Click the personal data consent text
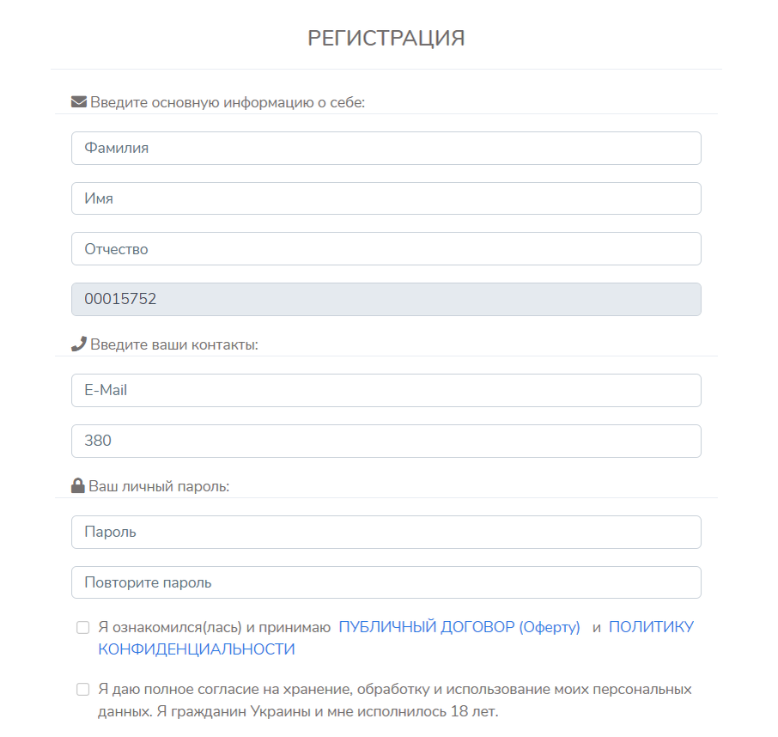 pos(395,700)
